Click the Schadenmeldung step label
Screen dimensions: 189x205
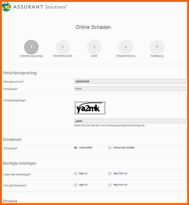tap(126, 56)
